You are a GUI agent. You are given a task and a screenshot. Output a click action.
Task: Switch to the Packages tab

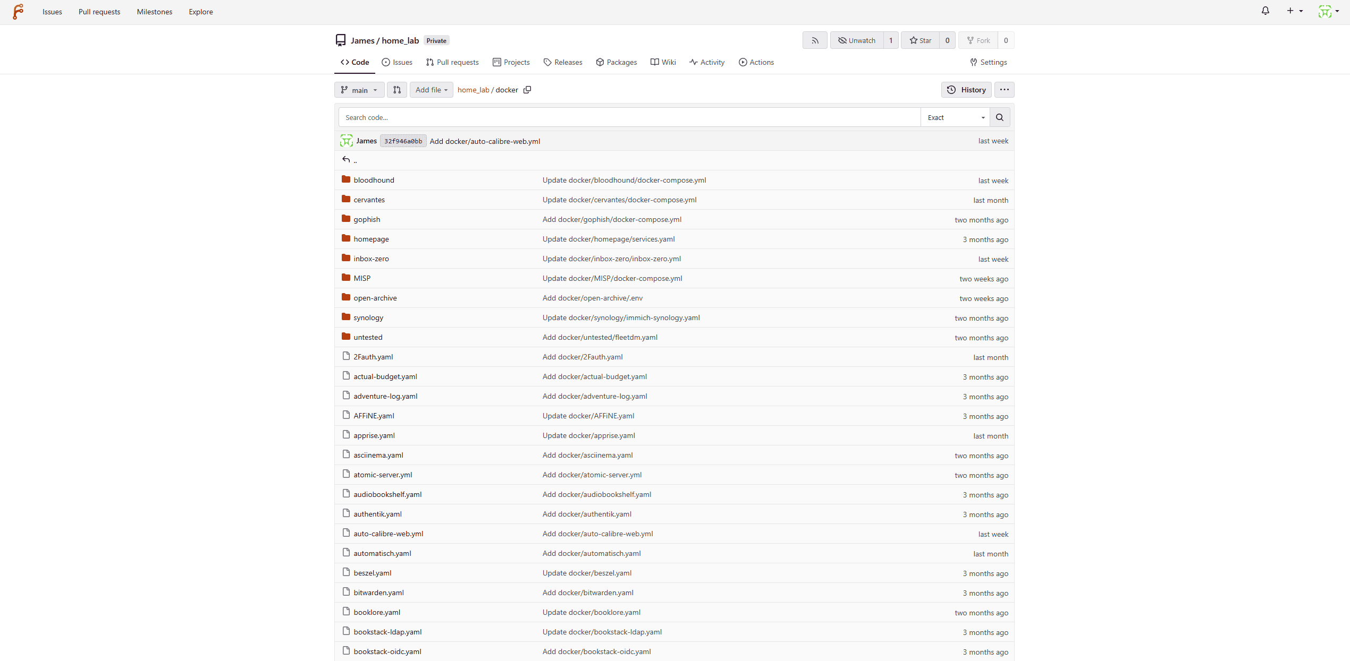(x=617, y=62)
